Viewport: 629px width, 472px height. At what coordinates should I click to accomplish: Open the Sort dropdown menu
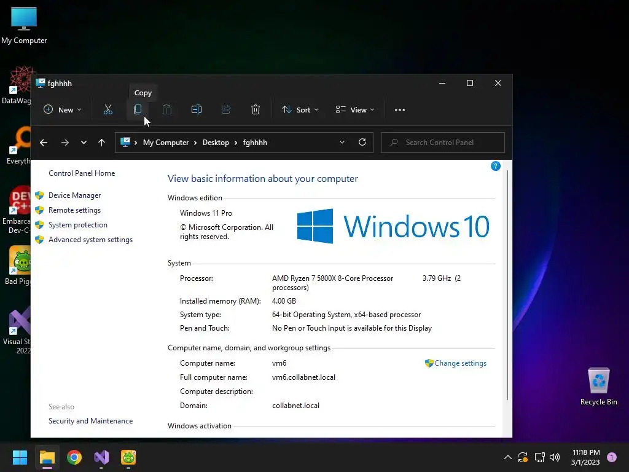[x=300, y=109]
